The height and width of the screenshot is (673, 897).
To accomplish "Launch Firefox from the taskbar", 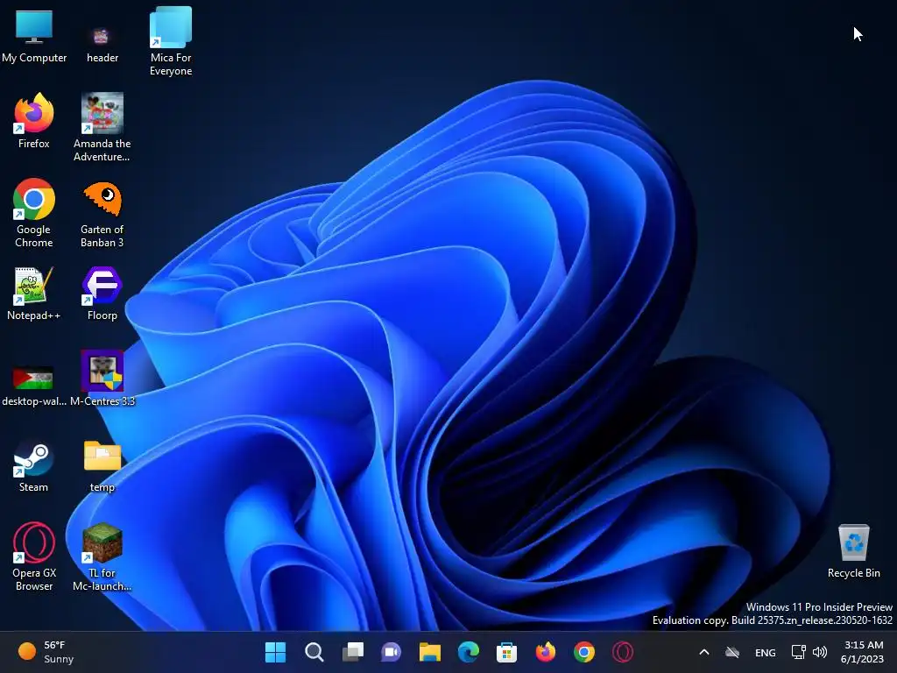I will pos(546,652).
